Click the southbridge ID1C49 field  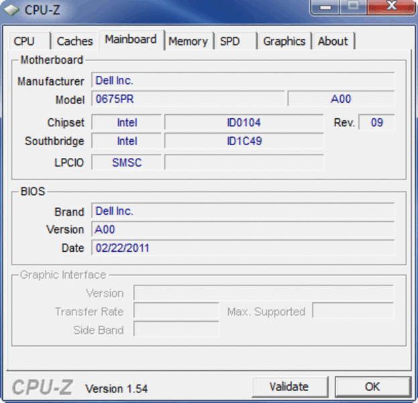point(244,141)
